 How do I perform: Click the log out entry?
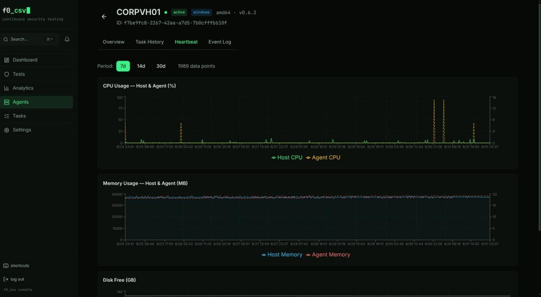tap(14, 279)
